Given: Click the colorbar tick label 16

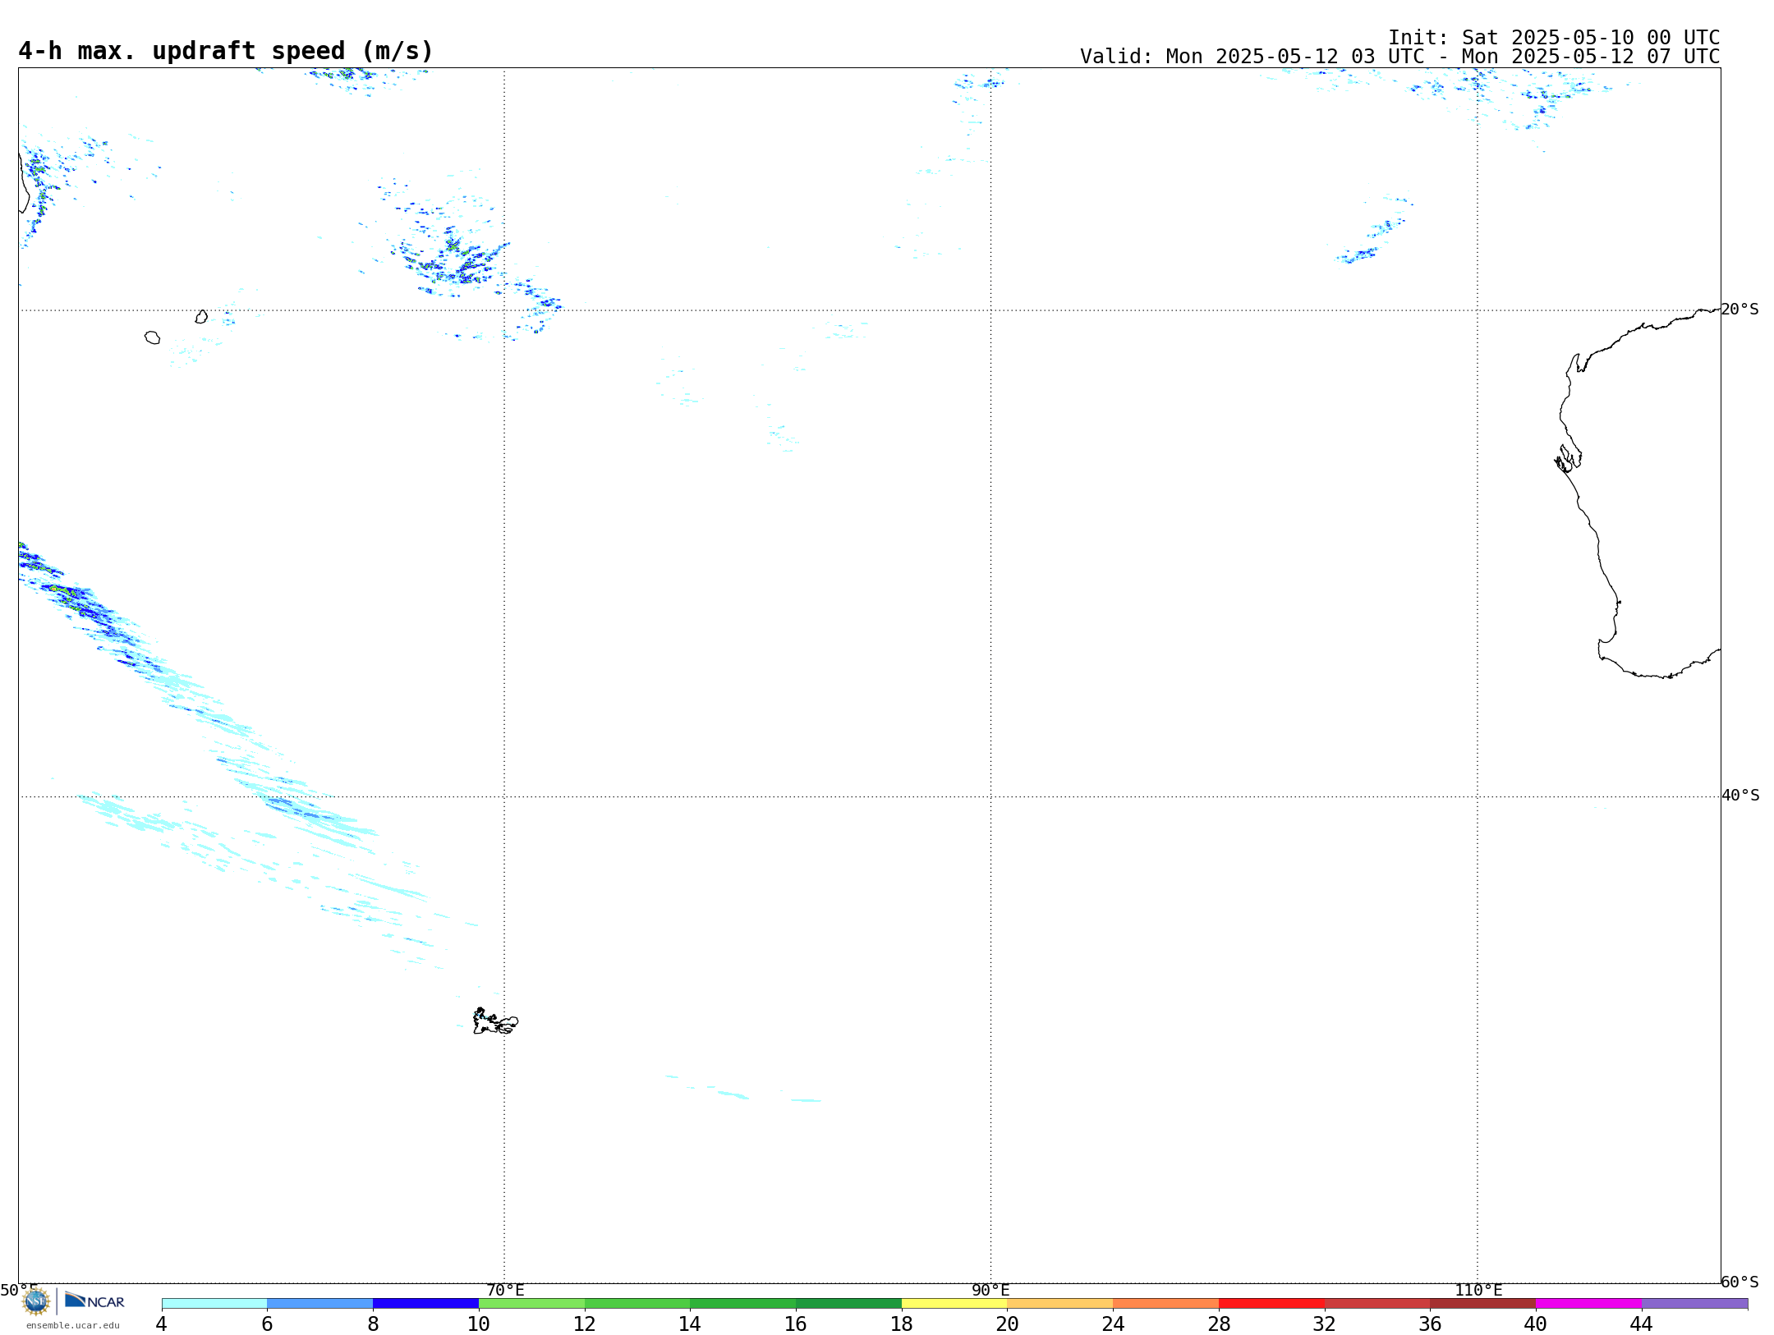Looking at the screenshot, I should pos(796,1324).
